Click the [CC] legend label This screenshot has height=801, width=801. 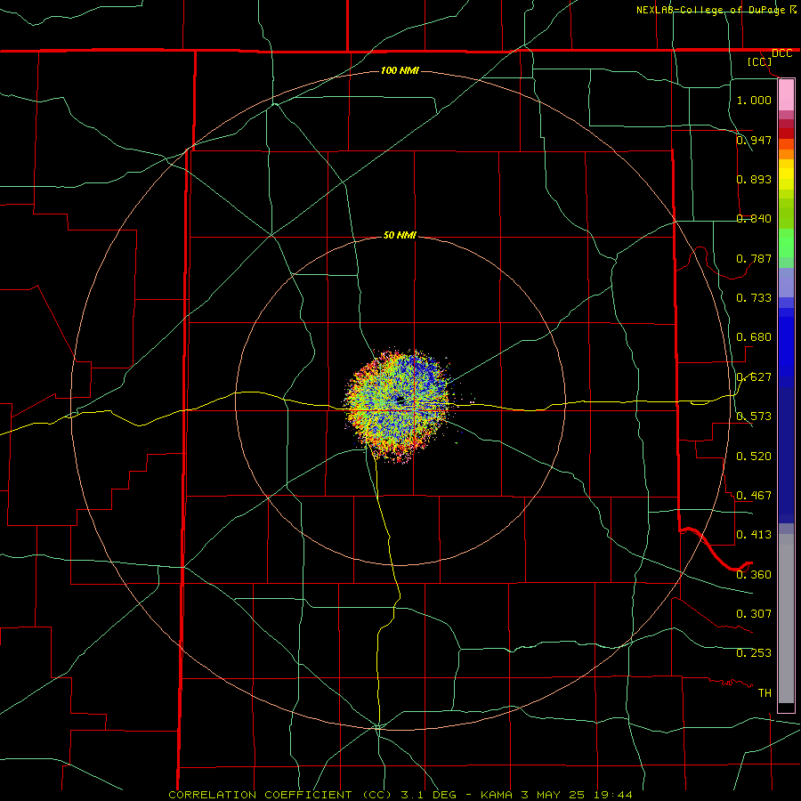[x=759, y=61]
